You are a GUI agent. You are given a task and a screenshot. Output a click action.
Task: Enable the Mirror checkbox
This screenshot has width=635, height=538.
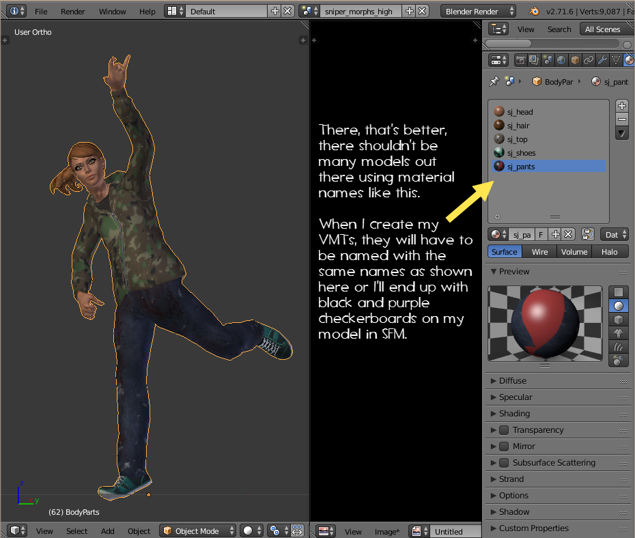(x=504, y=447)
